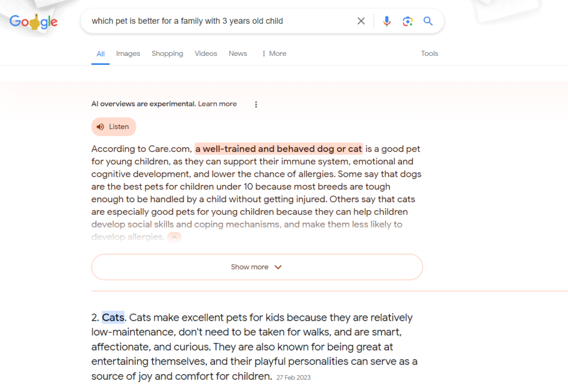Open AI overview three-dot options menu
568x390 pixels.
(x=256, y=105)
